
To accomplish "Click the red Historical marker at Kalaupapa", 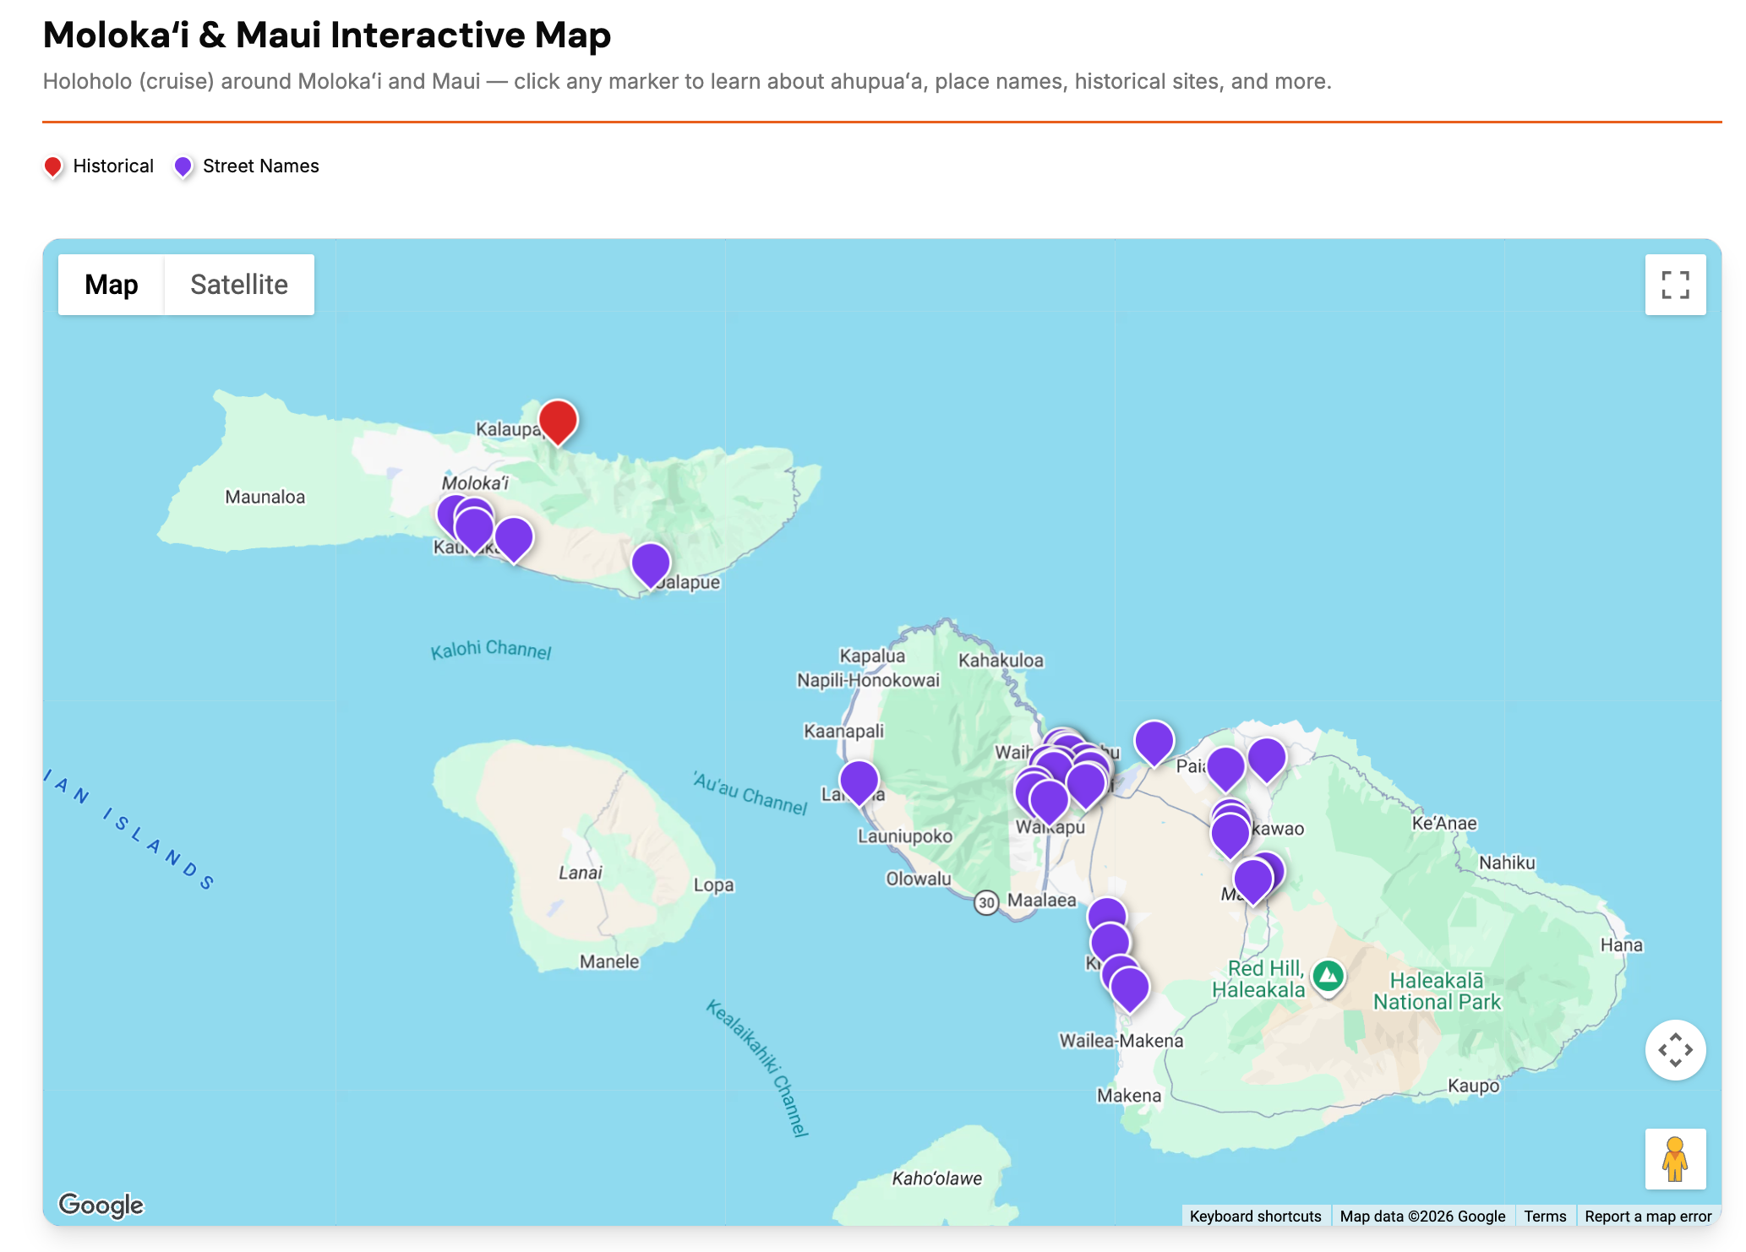I will tap(558, 421).
